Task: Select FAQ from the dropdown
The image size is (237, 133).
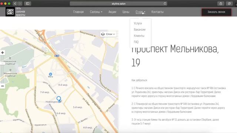Action: pyautogui.click(x=136, y=42)
